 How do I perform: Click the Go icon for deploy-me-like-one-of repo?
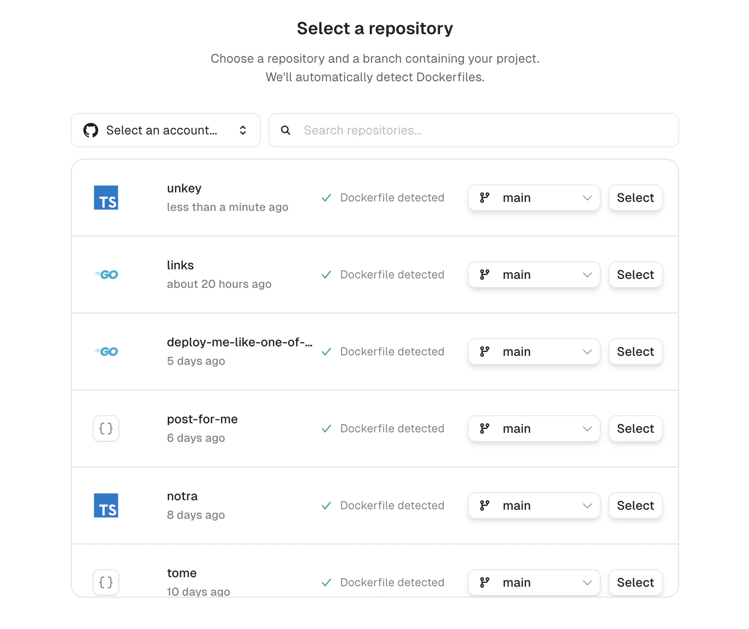pyautogui.click(x=106, y=352)
